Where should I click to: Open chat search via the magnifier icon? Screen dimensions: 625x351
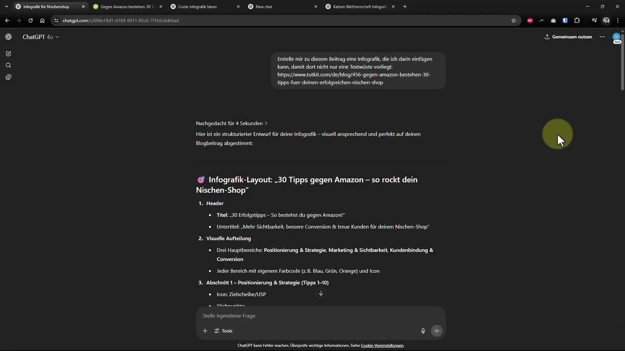click(x=8, y=65)
